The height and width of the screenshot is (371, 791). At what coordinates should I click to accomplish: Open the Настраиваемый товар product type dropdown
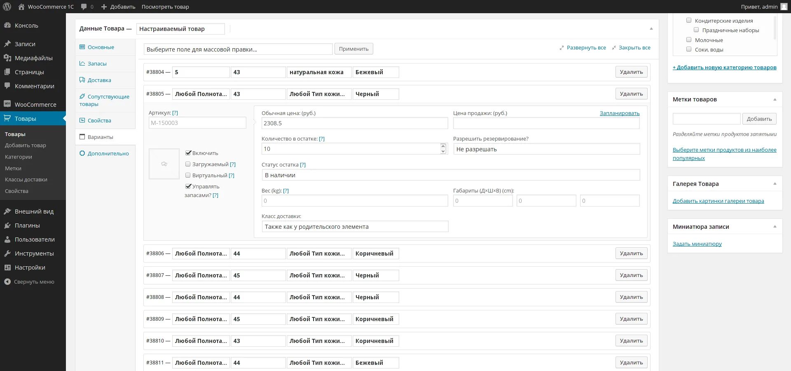coord(180,29)
